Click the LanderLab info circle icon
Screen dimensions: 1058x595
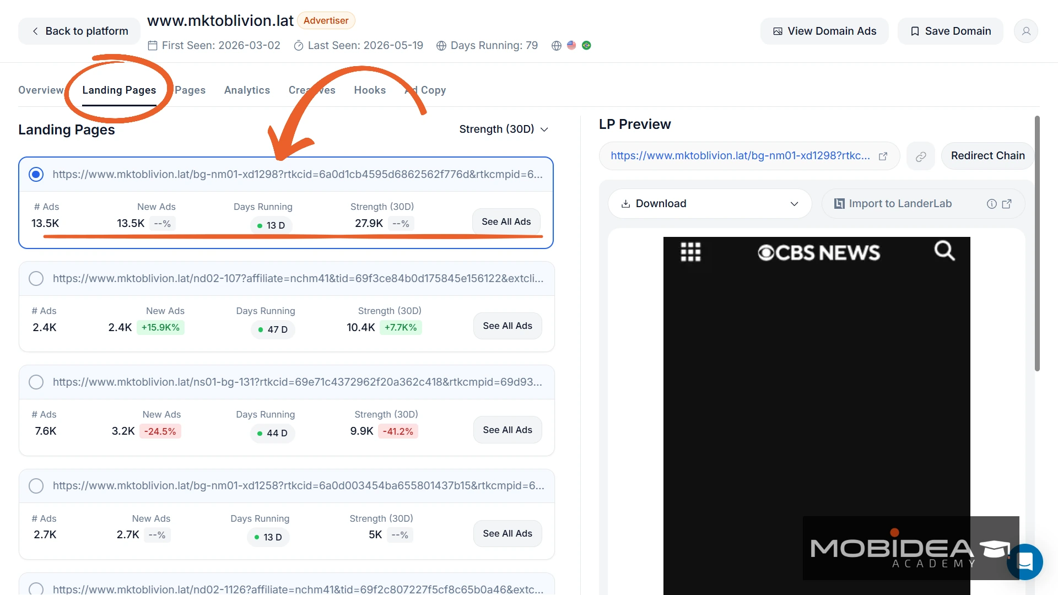point(992,204)
